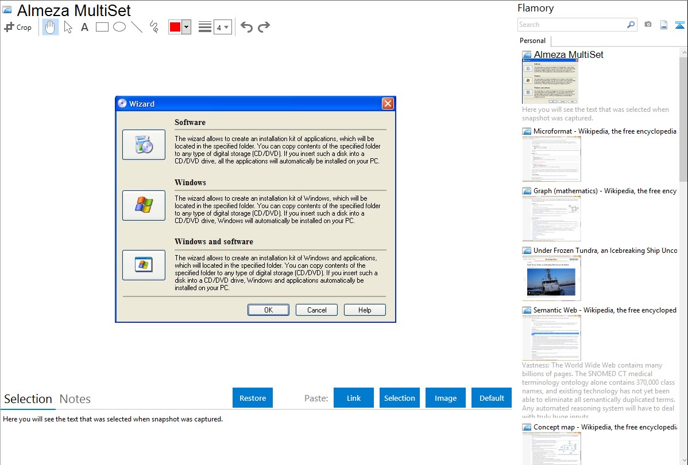
Task: Click the blue upload icon in Flamory
Action: [679, 25]
